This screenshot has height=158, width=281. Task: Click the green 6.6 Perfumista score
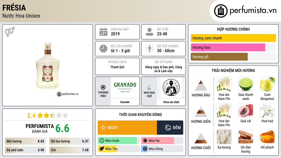[62, 128]
